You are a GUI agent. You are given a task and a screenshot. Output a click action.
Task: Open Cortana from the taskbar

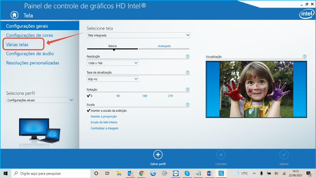click(x=96, y=173)
